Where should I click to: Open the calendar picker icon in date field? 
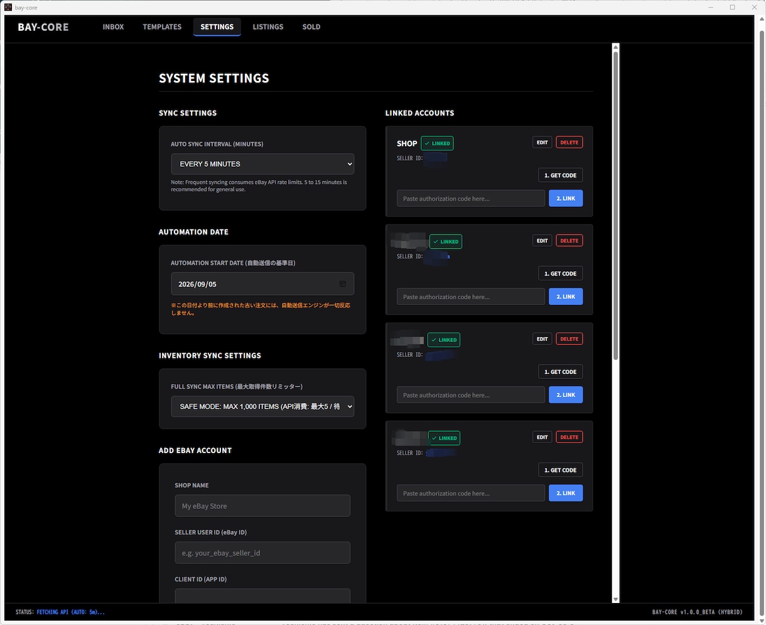point(342,284)
